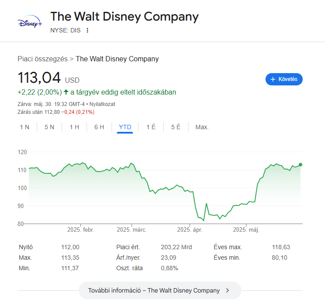
Task: Select the 1 N time range tab
Action: (24, 127)
